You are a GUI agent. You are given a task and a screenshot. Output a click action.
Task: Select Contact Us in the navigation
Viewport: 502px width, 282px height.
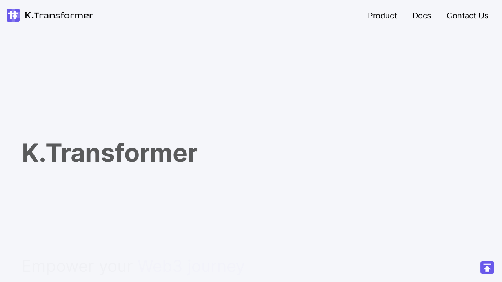(467, 16)
